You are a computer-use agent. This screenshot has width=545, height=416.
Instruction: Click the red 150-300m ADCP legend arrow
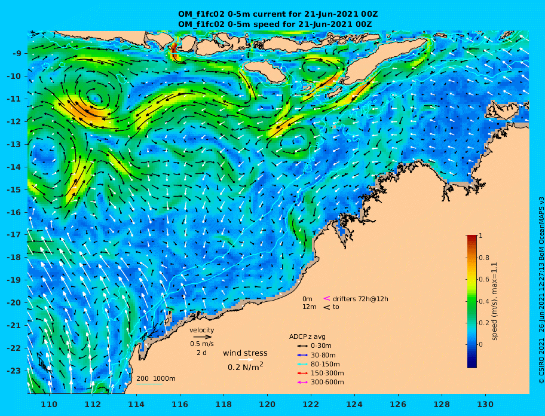pyautogui.click(x=302, y=373)
